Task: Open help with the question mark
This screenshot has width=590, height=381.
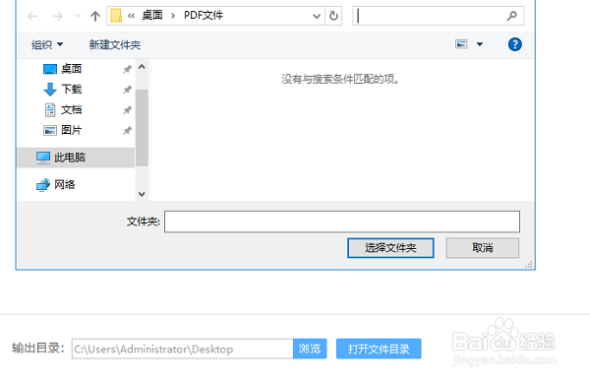Action: [x=514, y=44]
